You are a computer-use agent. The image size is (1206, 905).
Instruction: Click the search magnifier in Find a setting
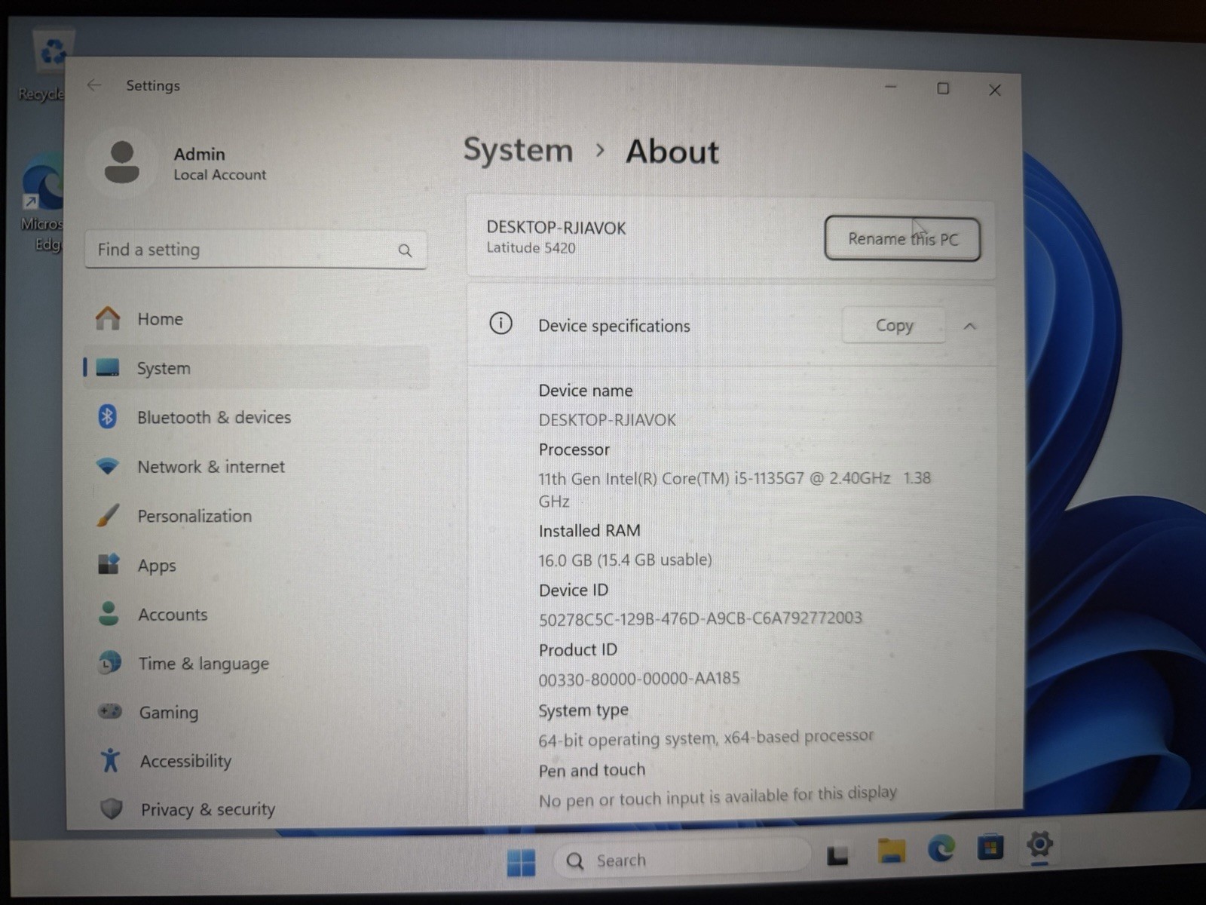point(405,250)
